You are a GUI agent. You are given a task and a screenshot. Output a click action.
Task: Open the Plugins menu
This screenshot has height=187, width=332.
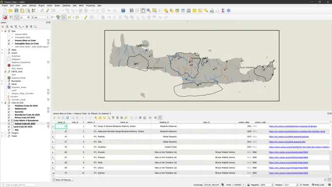41,5
